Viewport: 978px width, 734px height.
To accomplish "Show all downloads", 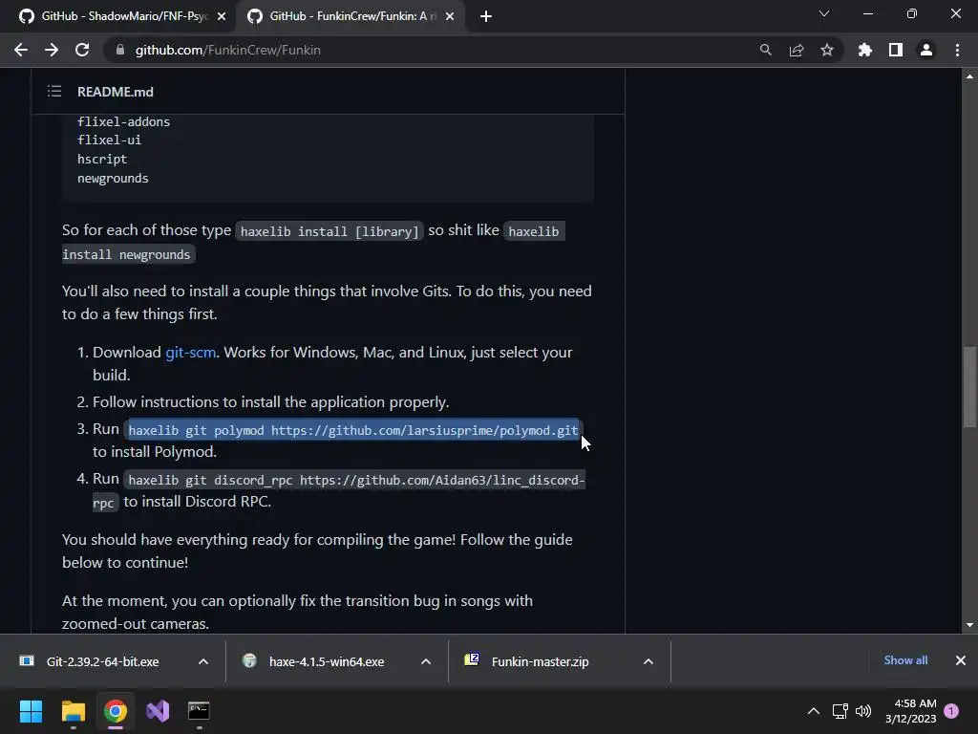I will tap(905, 660).
